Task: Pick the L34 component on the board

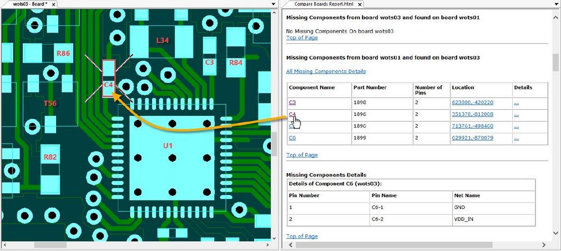Action: 162,41
